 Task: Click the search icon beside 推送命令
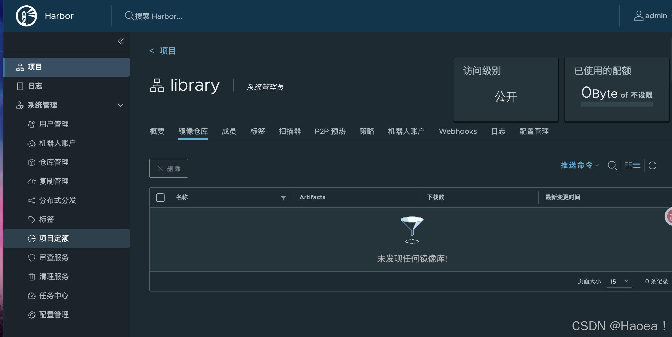(612, 166)
